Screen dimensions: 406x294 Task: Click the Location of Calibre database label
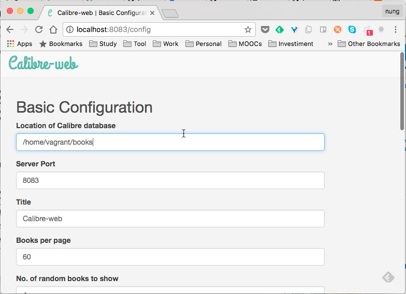66,126
